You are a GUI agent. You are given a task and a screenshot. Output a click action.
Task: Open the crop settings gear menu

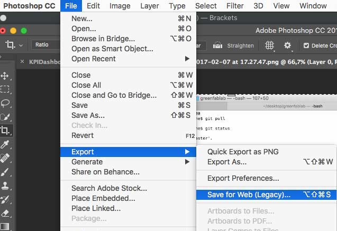(288, 45)
